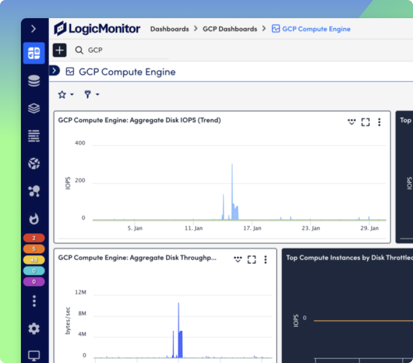Open the favorites star dropdown
413x363 pixels.
(66, 94)
